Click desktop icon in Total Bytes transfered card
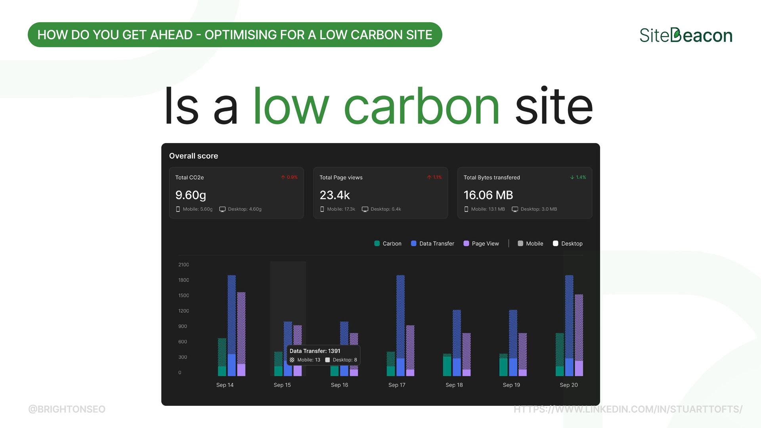 [515, 209]
